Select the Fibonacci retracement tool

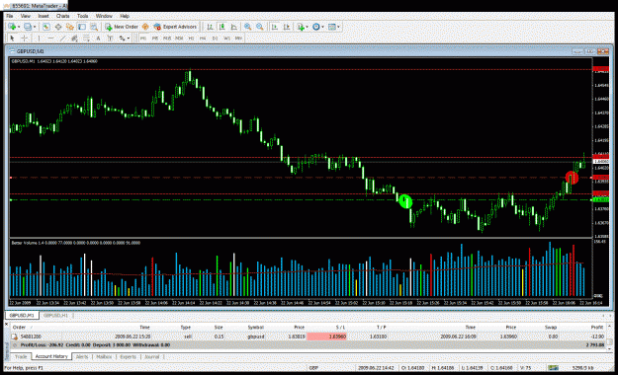click(86, 38)
